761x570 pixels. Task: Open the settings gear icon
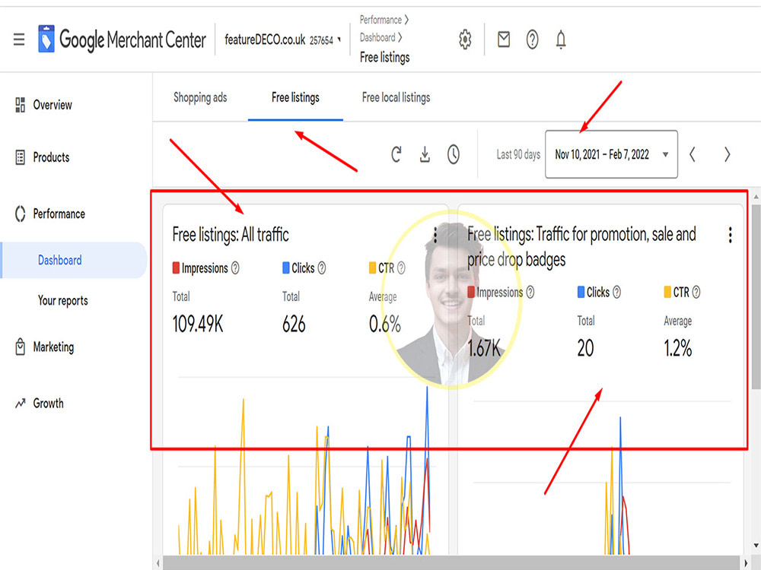[x=465, y=40]
